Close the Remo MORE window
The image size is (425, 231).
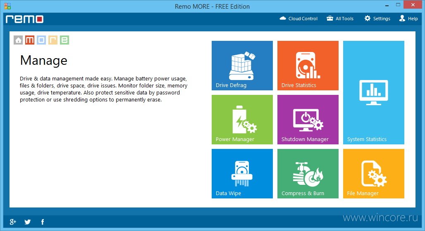click(413, 5)
